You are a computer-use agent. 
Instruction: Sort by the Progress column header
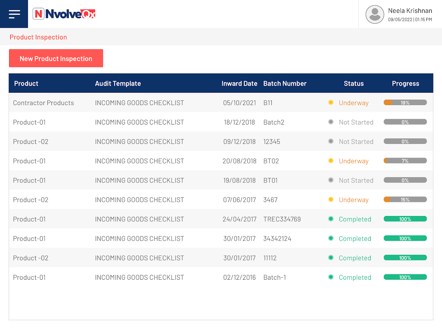pos(406,84)
